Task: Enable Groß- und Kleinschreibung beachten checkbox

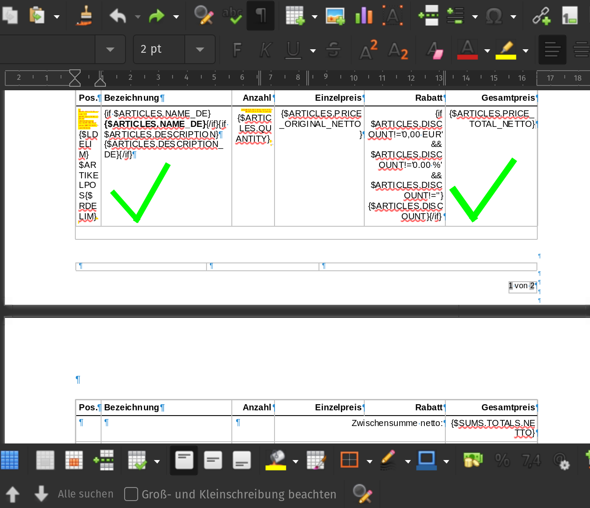Action: coord(131,494)
